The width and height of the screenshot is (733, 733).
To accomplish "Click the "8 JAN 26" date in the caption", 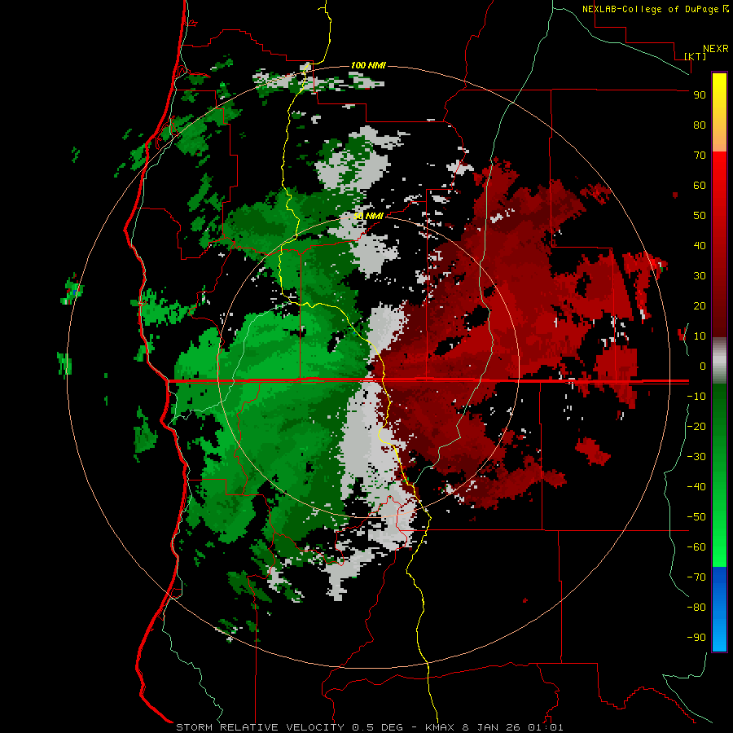I will coord(491,727).
